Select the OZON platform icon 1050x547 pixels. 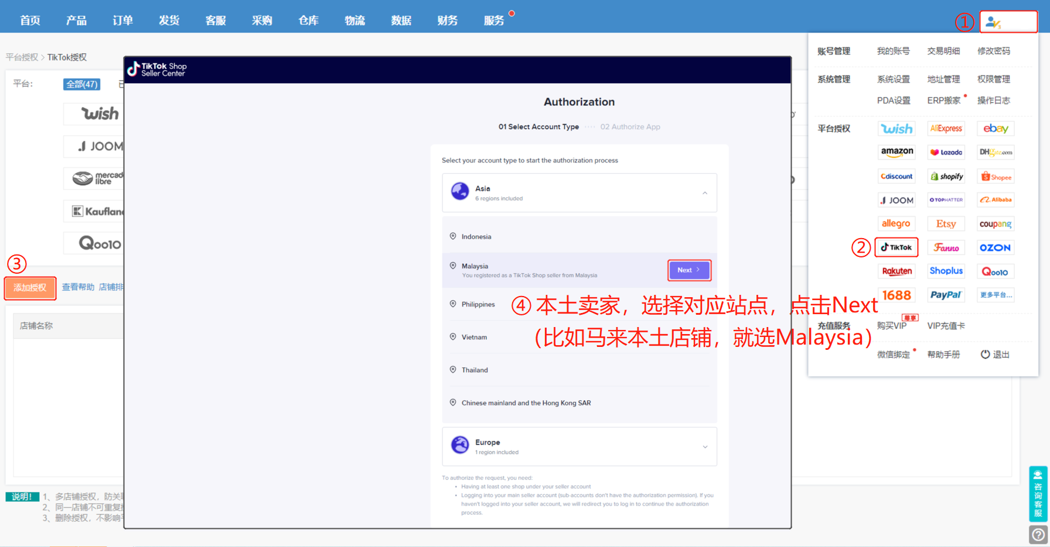pyautogui.click(x=995, y=247)
